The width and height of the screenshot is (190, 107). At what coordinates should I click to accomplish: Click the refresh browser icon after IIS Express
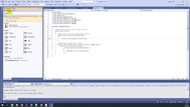56,5
